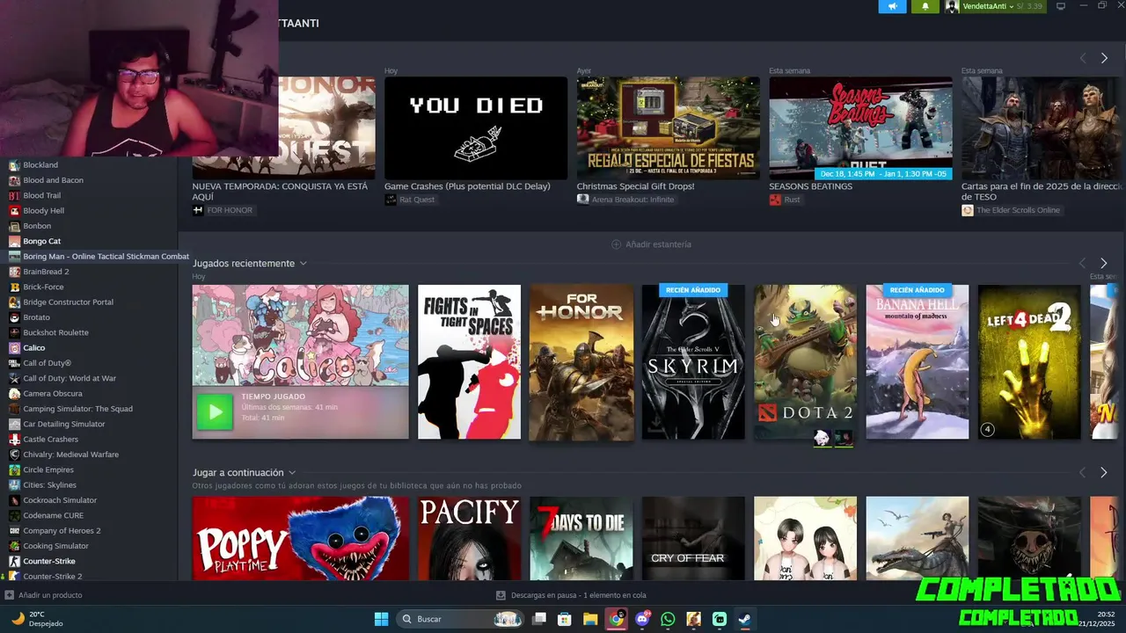The width and height of the screenshot is (1126, 633).
Task: Open SEASONS BEATINGS news title
Action: tap(810, 186)
